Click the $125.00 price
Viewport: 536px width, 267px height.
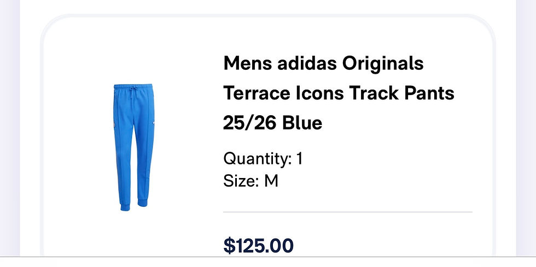258,246
